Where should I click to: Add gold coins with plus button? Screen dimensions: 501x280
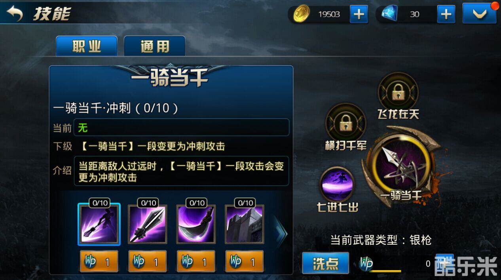pyautogui.click(x=359, y=14)
